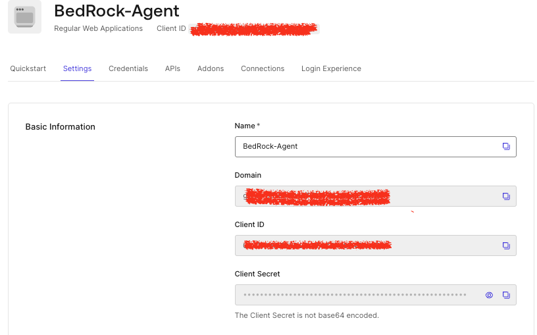Select the Settings tab

(78, 68)
